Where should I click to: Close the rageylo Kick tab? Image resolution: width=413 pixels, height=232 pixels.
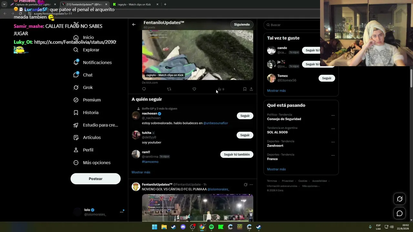[157, 5]
